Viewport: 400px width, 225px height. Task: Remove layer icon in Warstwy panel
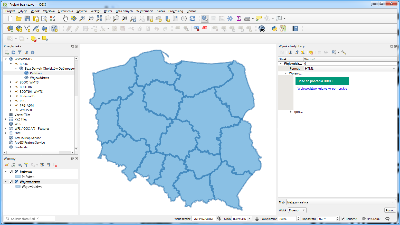click(x=55, y=165)
